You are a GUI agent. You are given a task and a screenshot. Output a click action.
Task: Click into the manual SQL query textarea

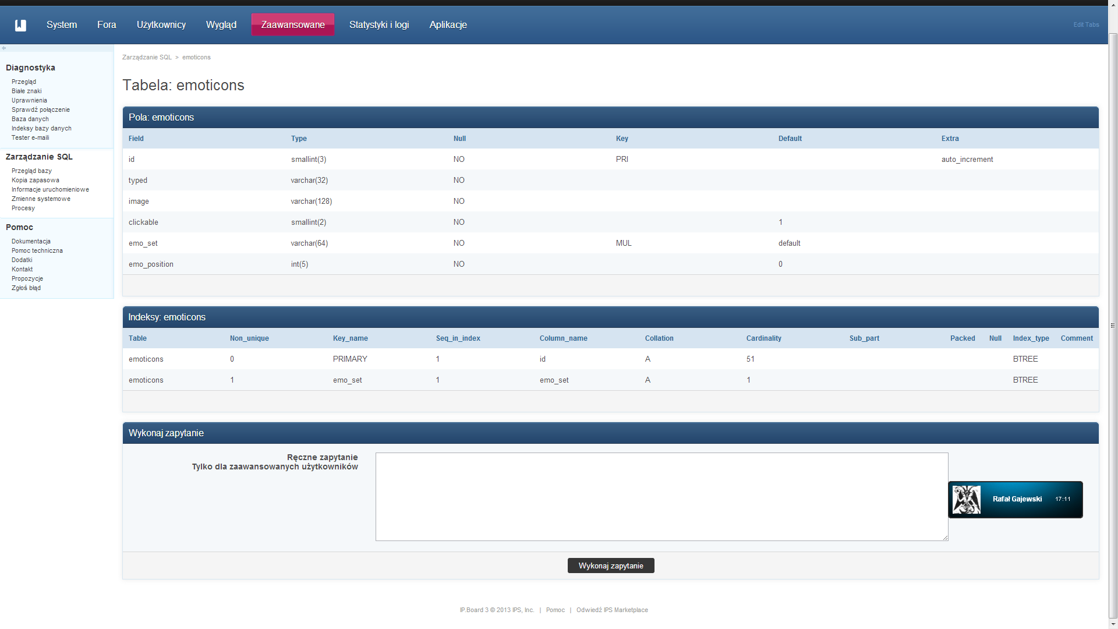coord(661,497)
